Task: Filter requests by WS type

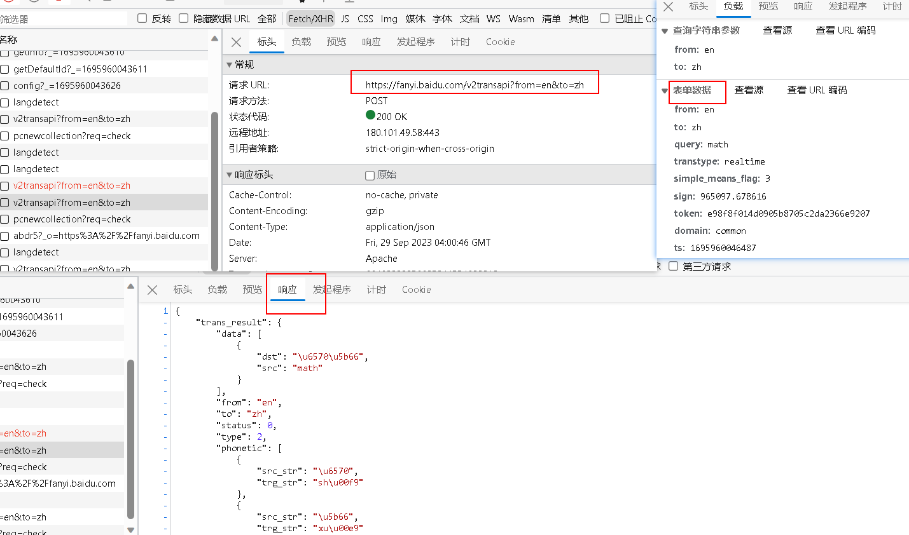Action: click(494, 19)
